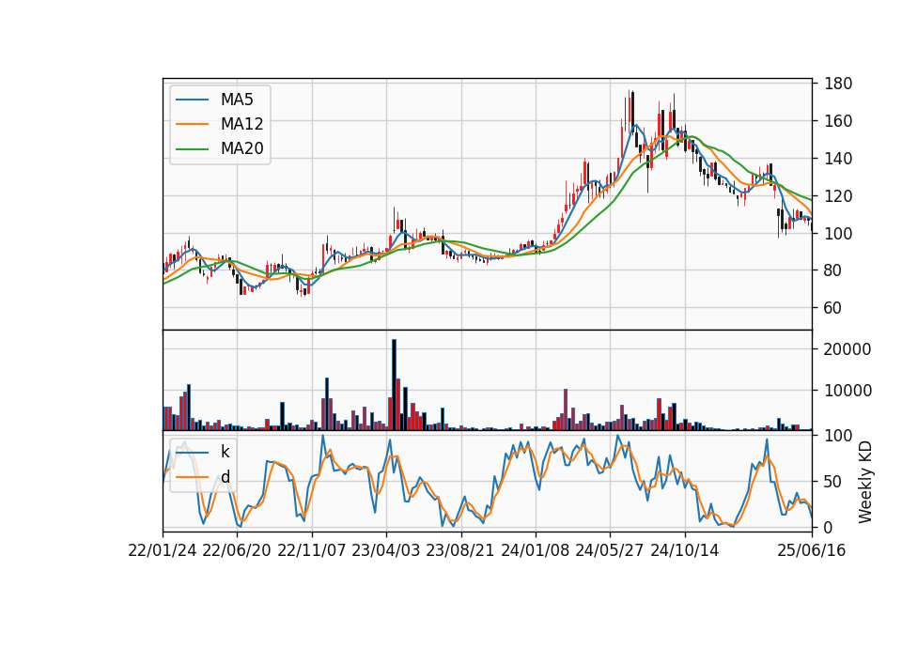Click the 20000 volume axis tick label
This screenshot has width=902, height=648.
point(848,349)
